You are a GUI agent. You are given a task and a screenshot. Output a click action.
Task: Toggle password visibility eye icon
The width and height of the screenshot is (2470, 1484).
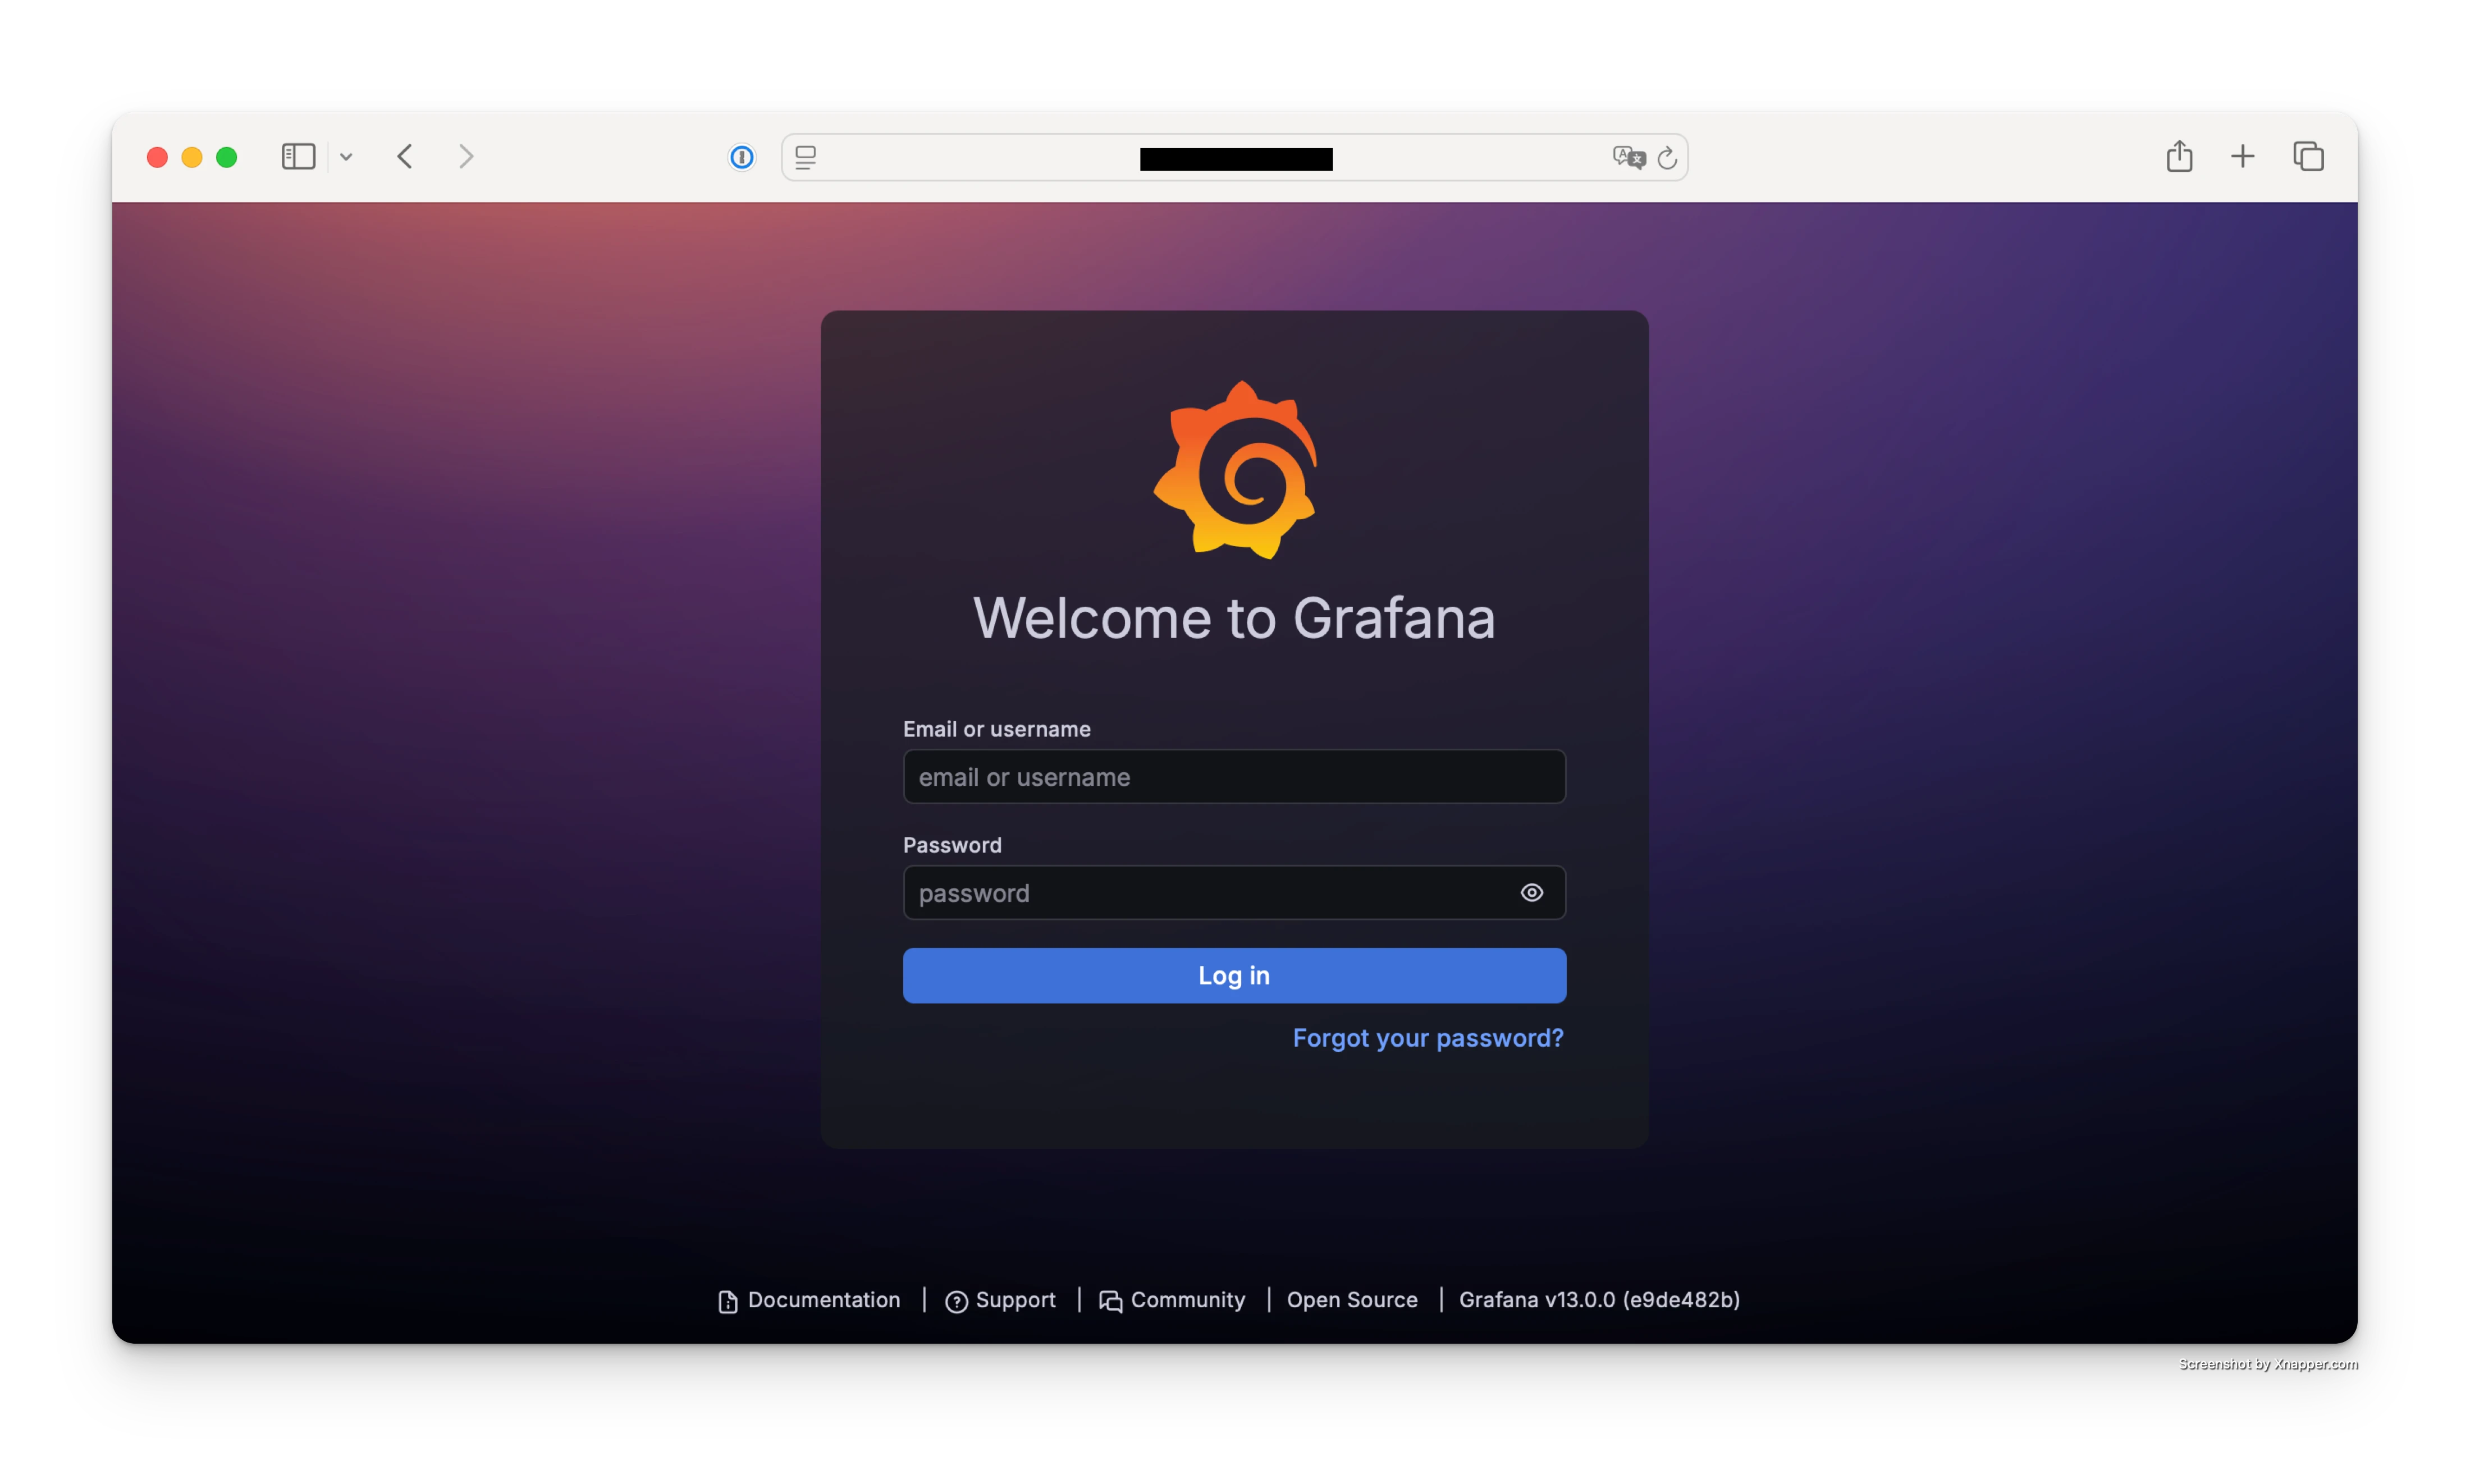pyautogui.click(x=1531, y=893)
